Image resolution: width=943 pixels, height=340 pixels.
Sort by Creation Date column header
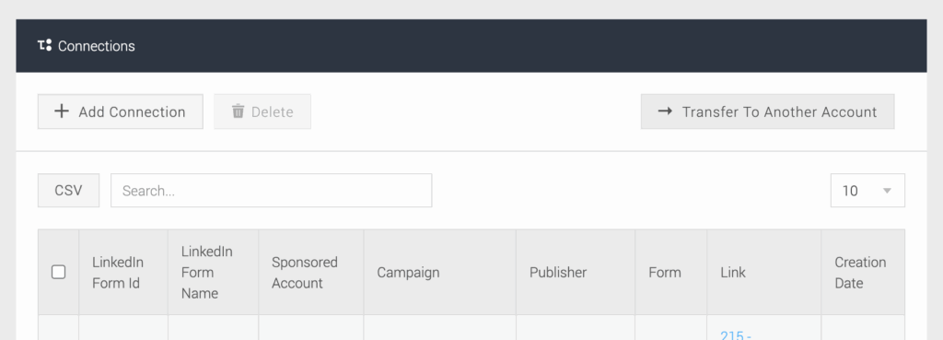pos(862,272)
